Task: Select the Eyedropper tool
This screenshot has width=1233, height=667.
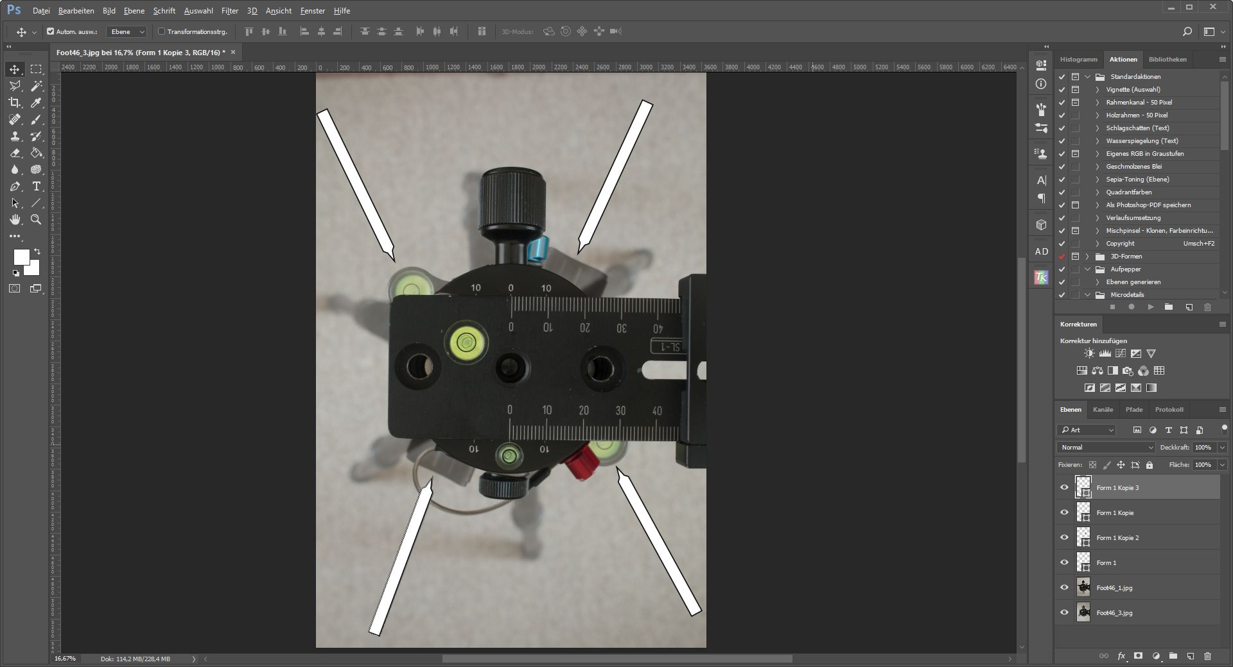Action: (x=36, y=103)
